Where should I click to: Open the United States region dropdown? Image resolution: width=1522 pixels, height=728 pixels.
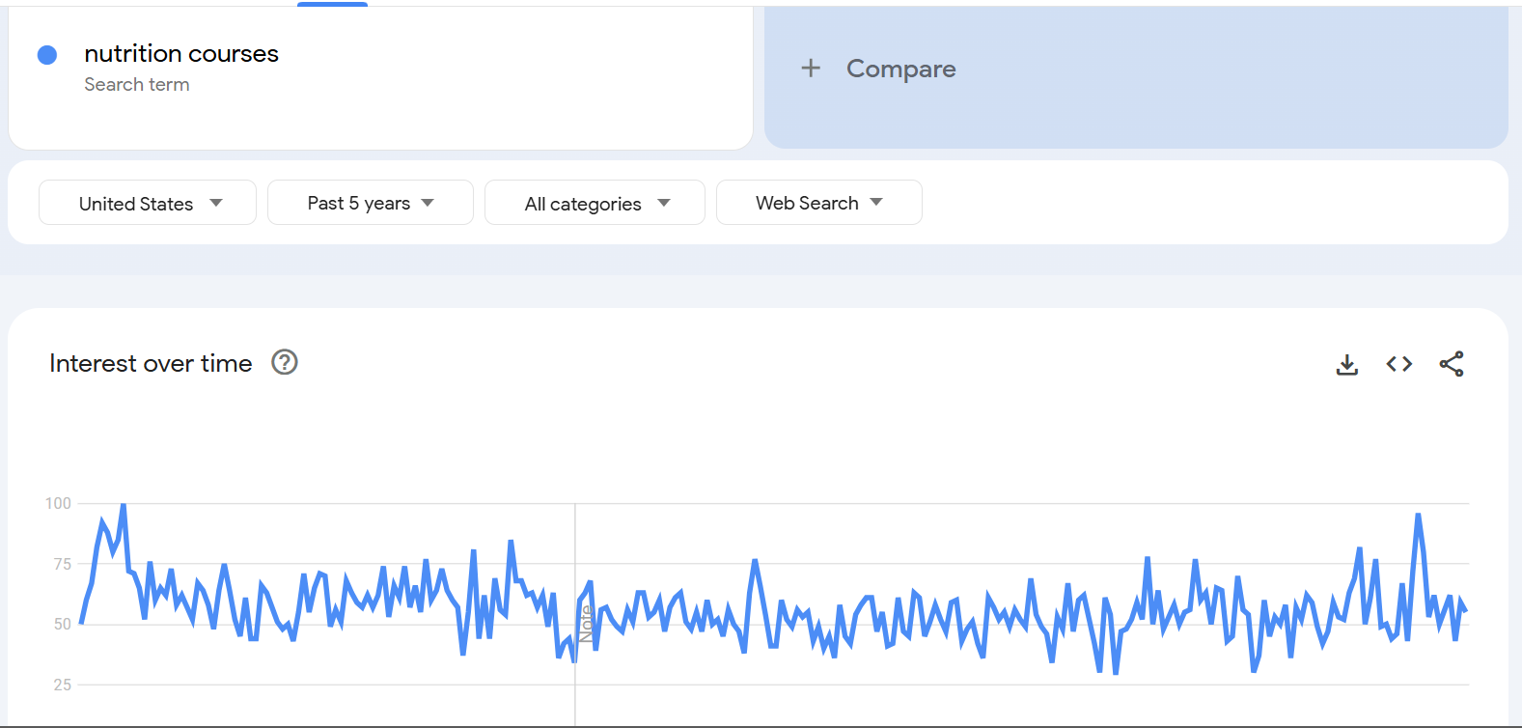(148, 203)
